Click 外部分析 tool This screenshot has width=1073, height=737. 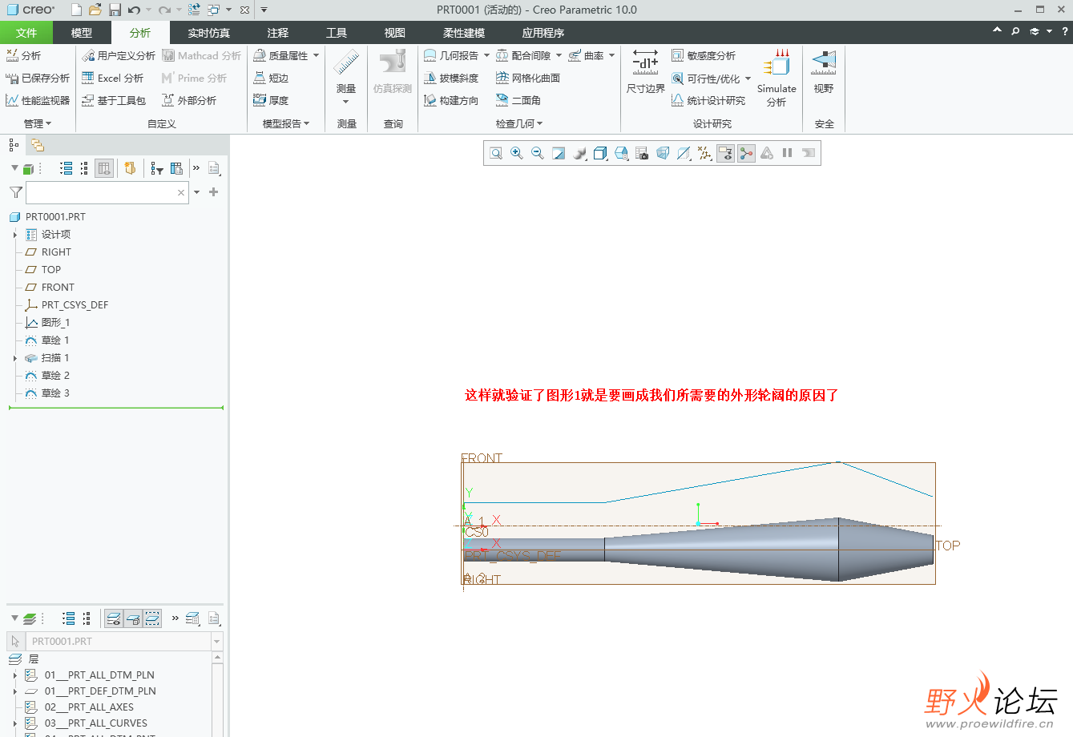pos(189,100)
